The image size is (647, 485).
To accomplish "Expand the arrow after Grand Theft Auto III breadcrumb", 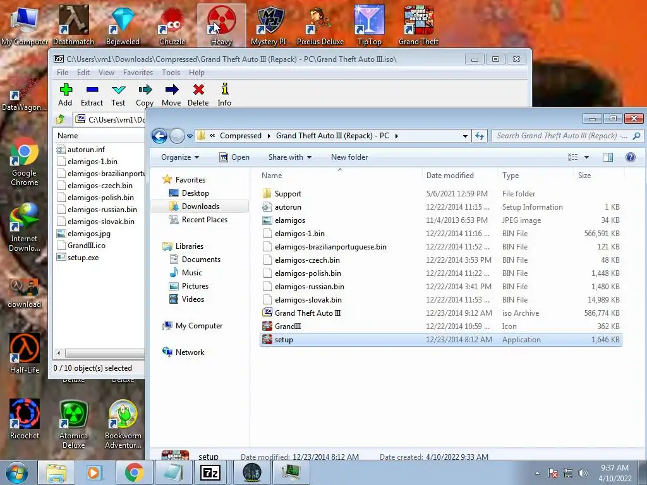I will point(397,136).
